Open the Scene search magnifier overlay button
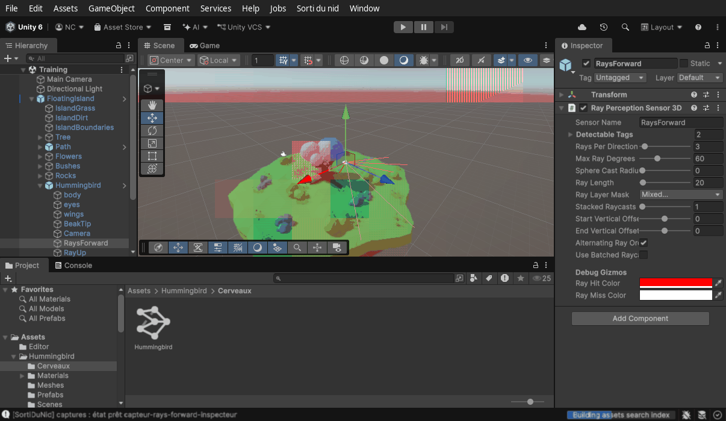The height and width of the screenshot is (421, 726). tap(297, 248)
